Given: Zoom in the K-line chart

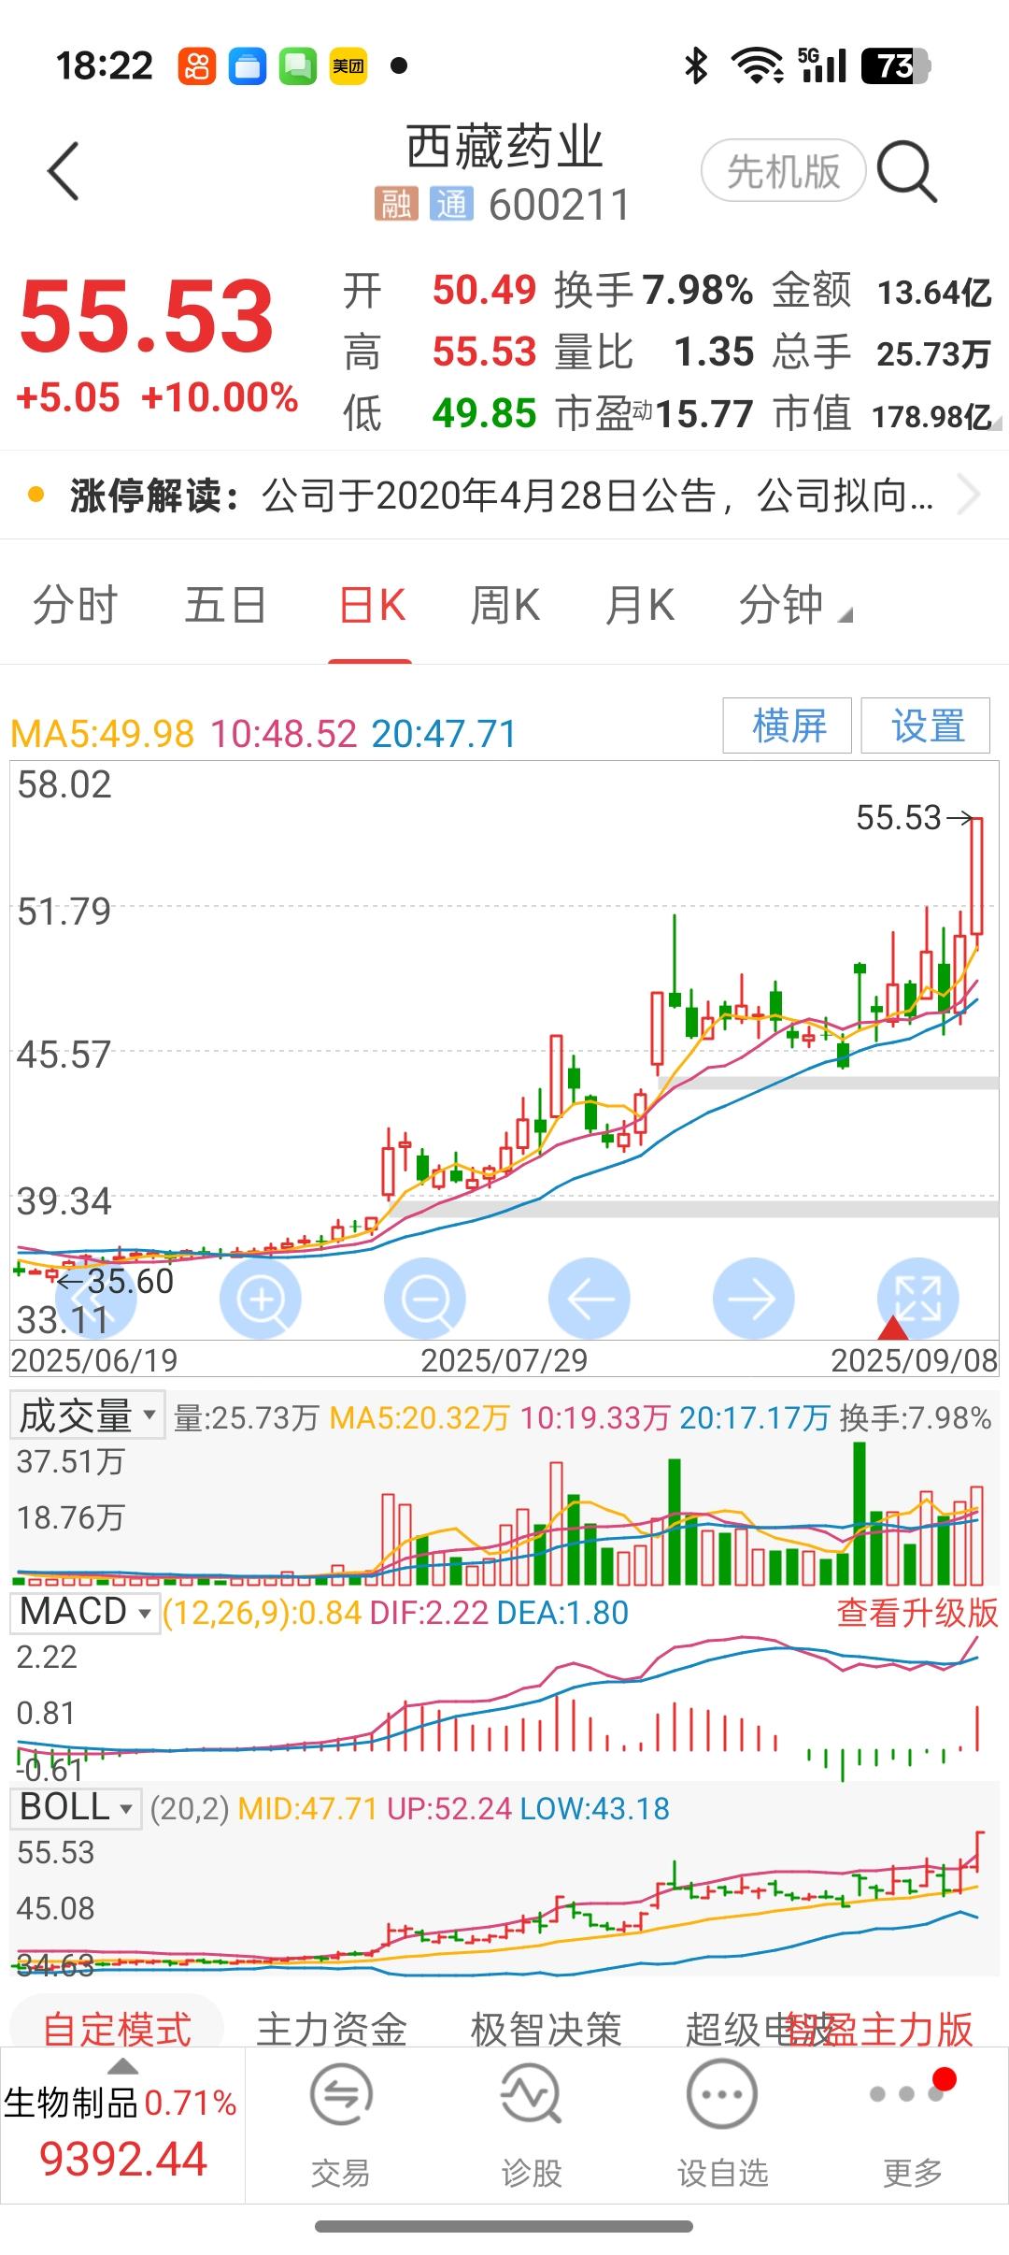Looking at the screenshot, I should 261,1299.
